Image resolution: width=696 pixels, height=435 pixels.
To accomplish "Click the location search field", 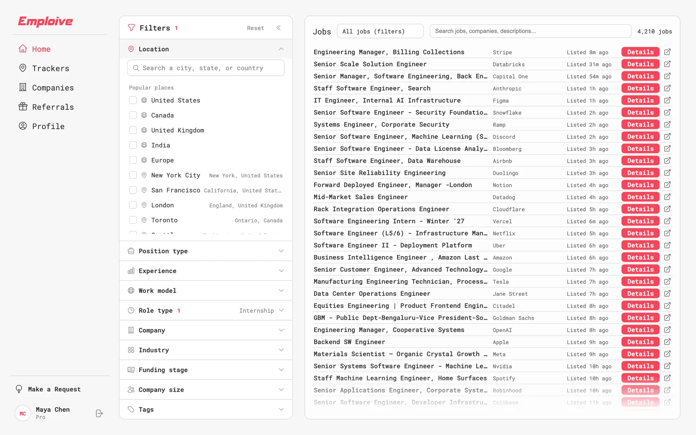I will (x=206, y=68).
